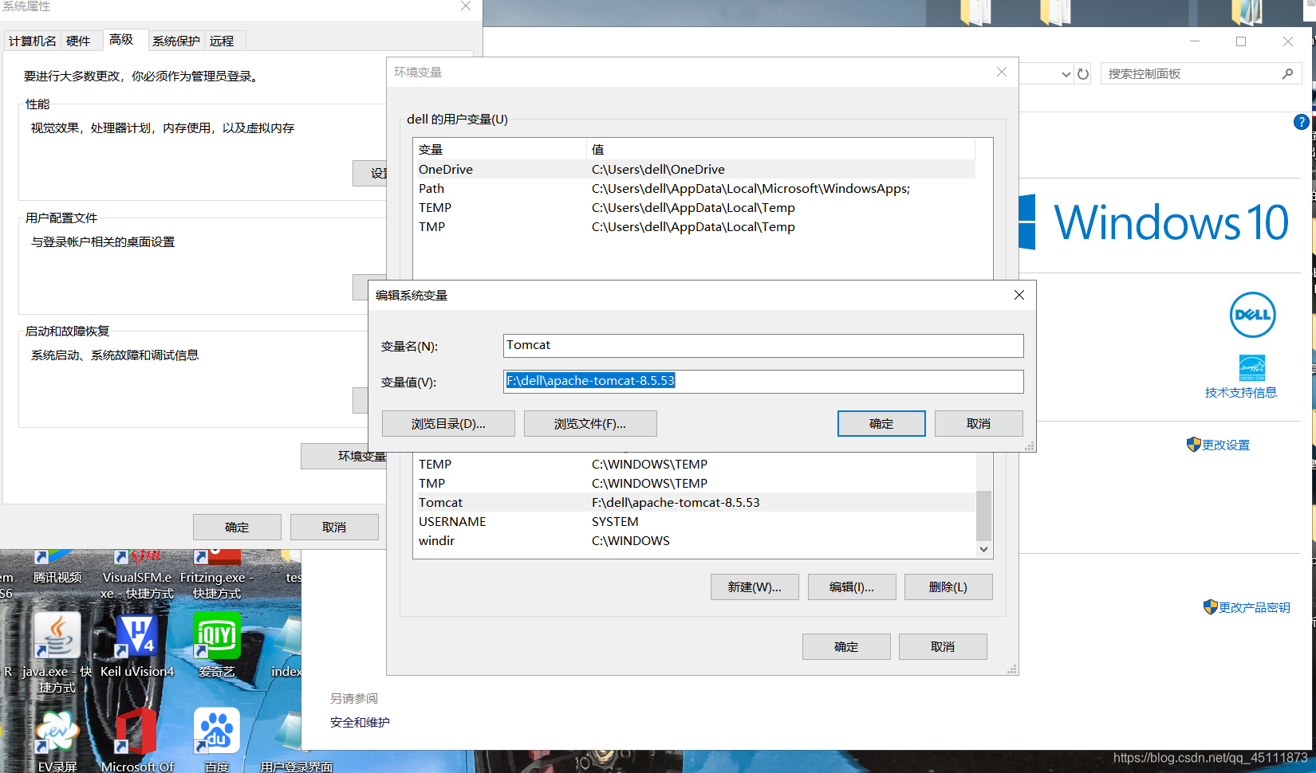Confirm the edit system variable dialog with 确定

click(x=881, y=424)
